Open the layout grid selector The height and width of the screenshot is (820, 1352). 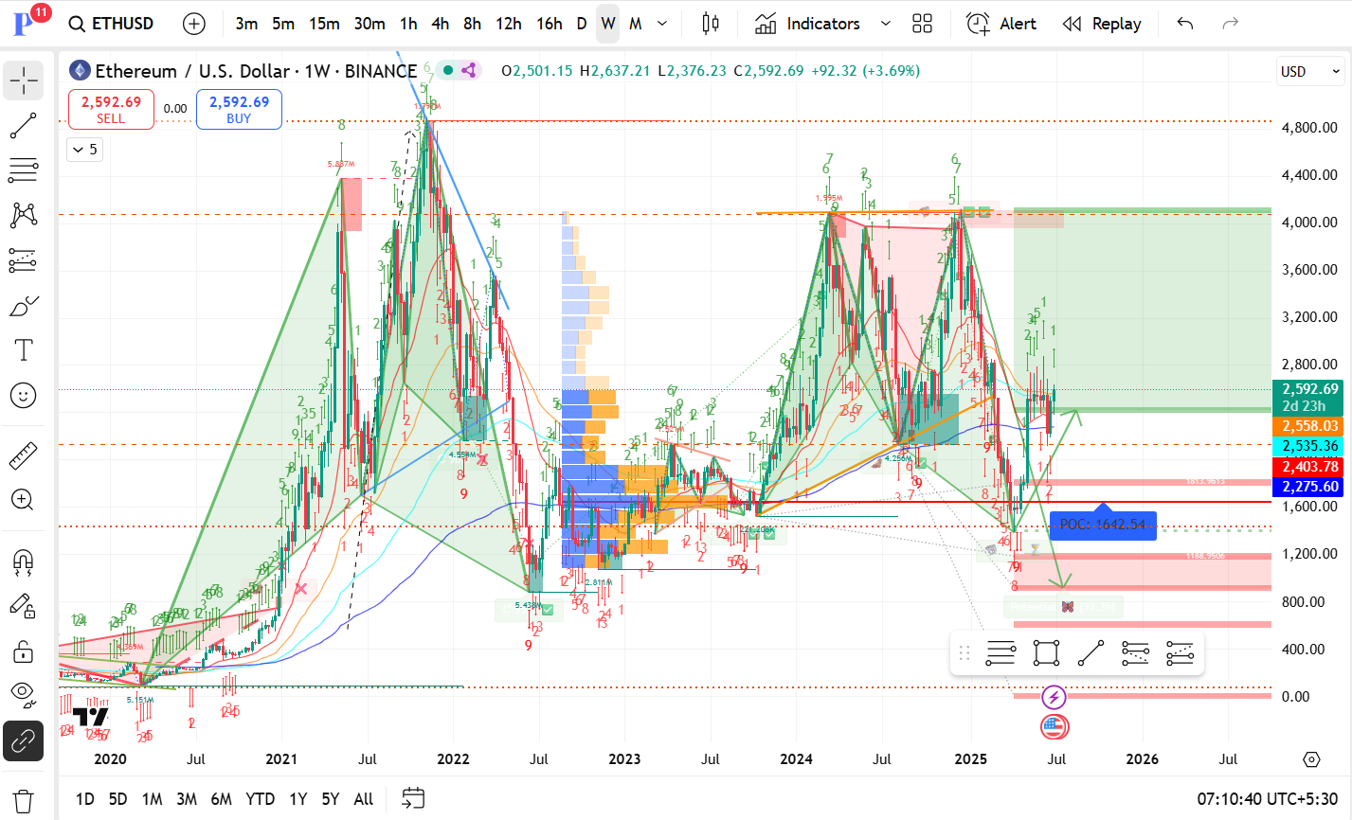922,24
